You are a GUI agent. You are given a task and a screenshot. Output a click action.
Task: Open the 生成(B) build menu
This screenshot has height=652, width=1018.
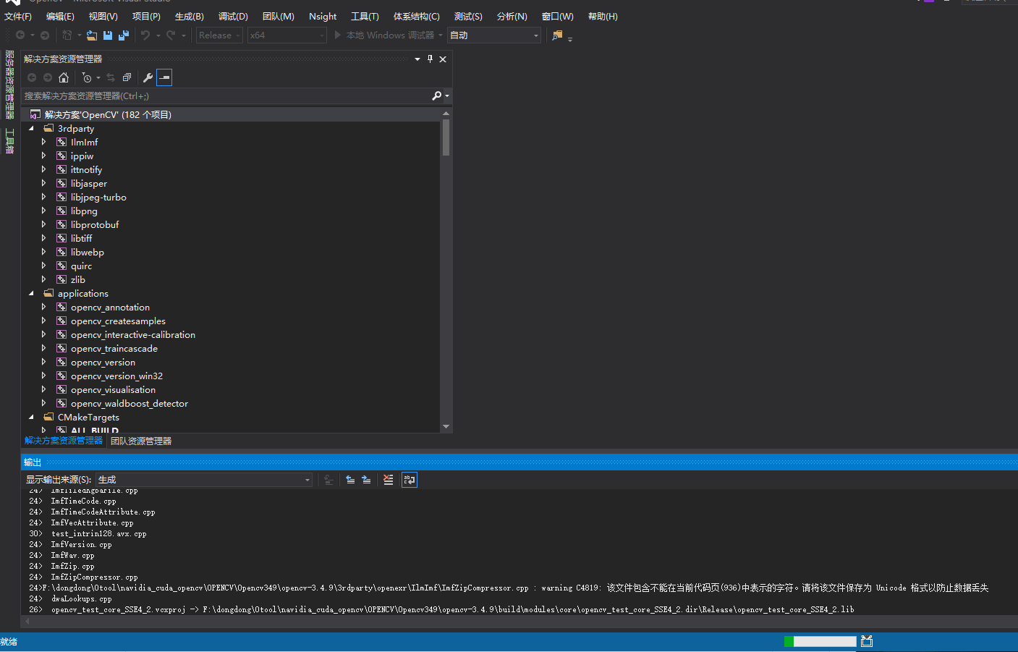tap(190, 16)
